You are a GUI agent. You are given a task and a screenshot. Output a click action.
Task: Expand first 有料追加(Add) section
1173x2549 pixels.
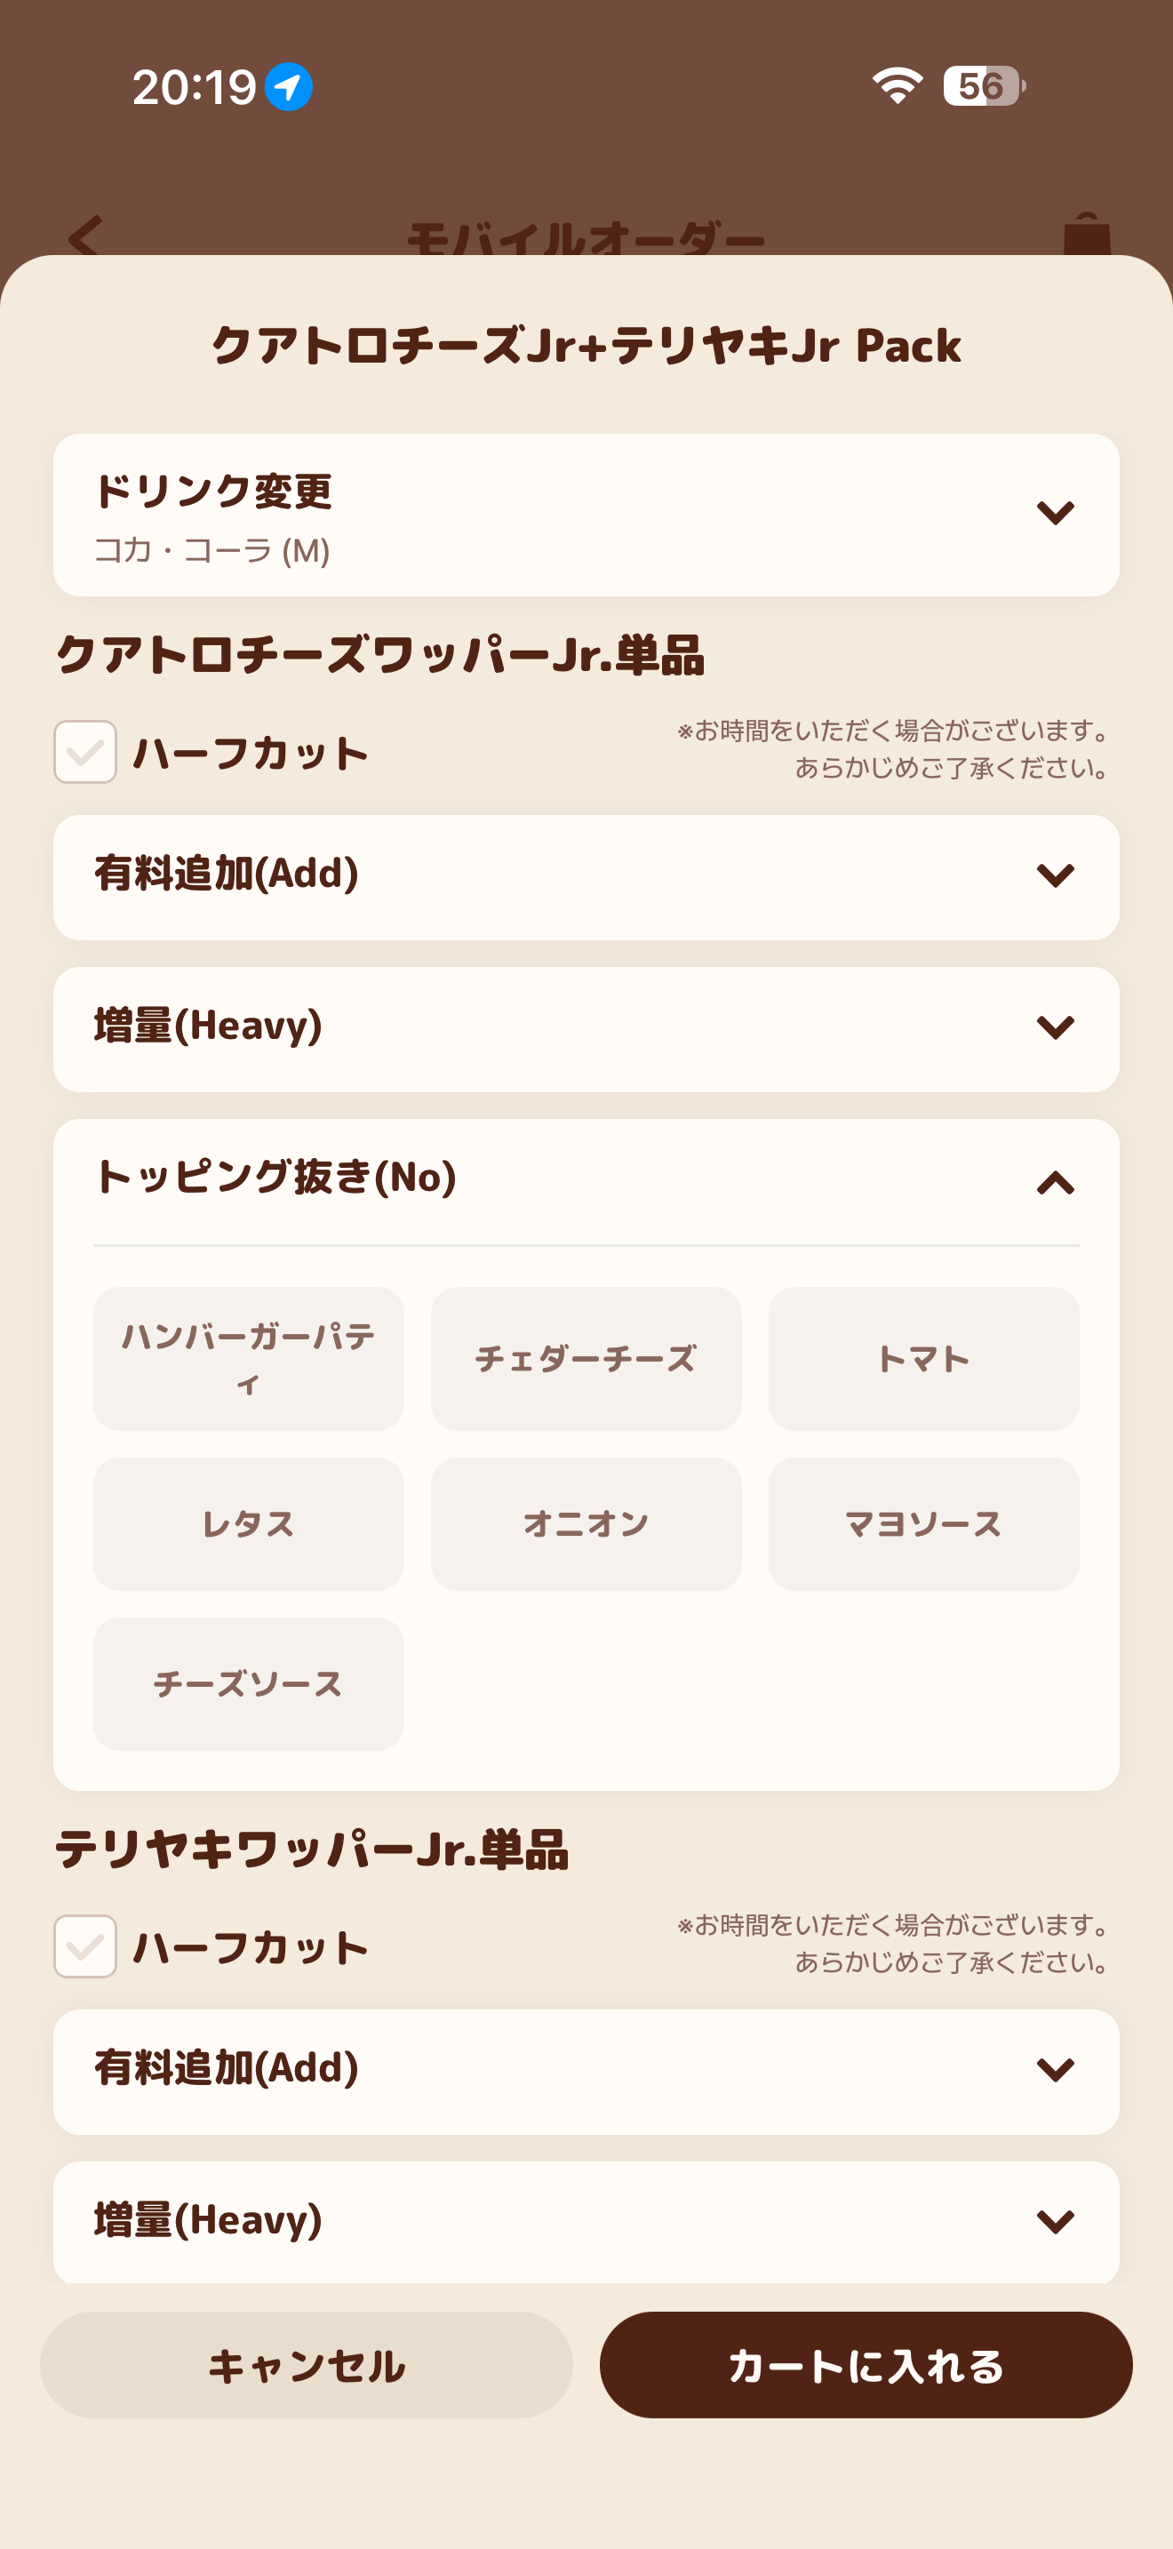point(1054,875)
